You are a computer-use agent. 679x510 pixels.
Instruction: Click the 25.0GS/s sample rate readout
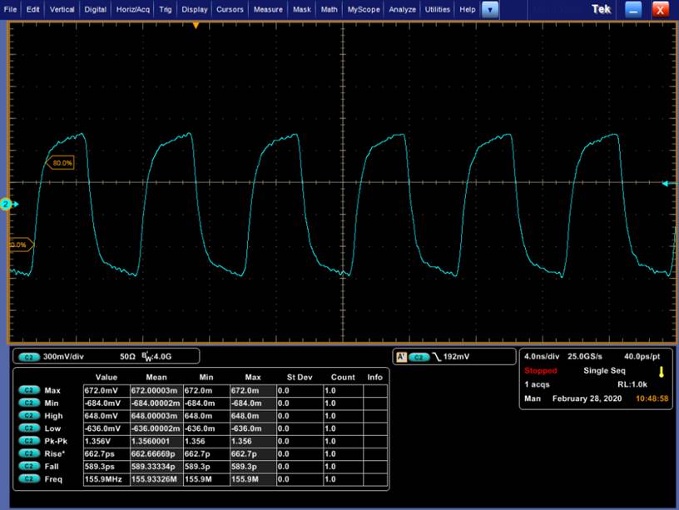[x=585, y=356]
